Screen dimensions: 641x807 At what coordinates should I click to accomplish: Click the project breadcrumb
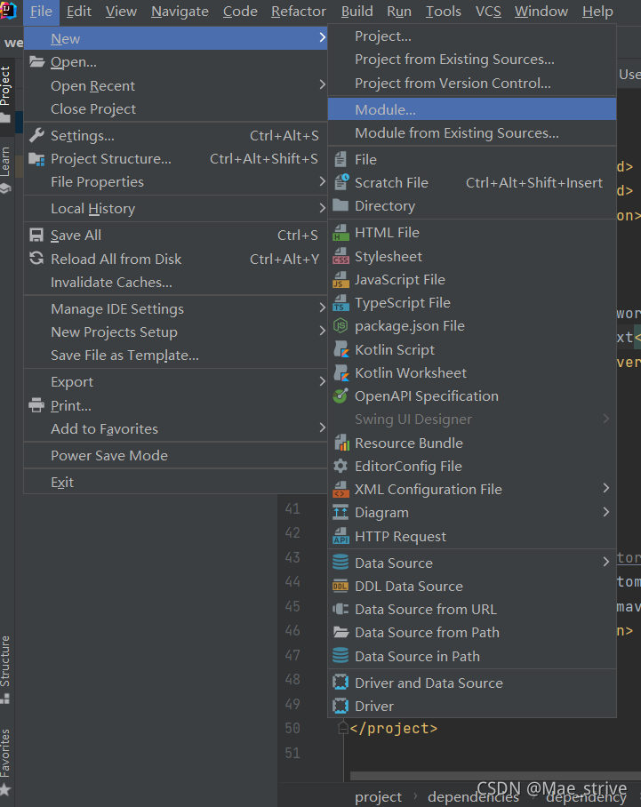pos(378,797)
